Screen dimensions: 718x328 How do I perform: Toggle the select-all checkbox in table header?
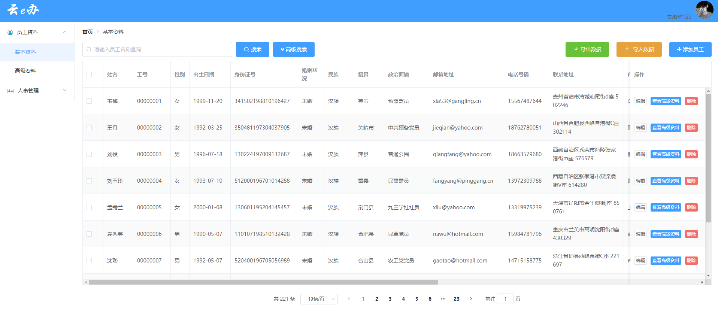click(x=89, y=75)
